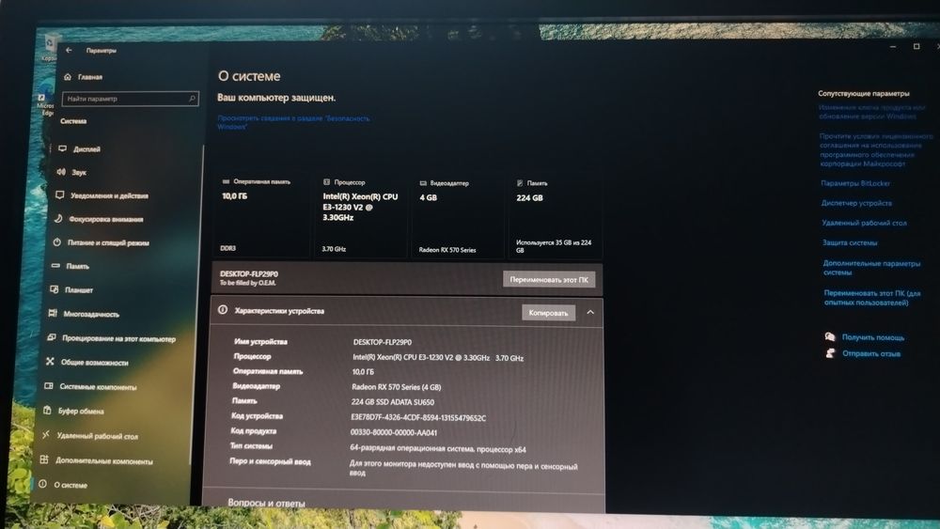Viewport: 940px width, 529px height.
Task: Click the Отправить отзыв person icon
Action: click(x=830, y=353)
